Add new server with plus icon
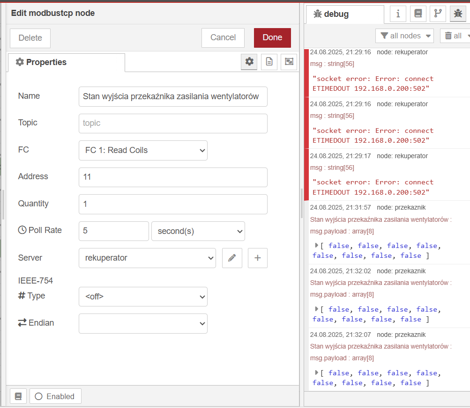The width and height of the screenshot is (470, 408). pyautogui.click(x=257, y=258)
